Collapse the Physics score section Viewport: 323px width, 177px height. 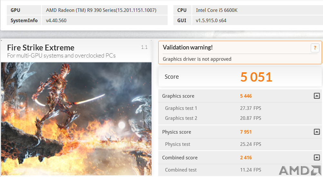(x=317, y=132)
